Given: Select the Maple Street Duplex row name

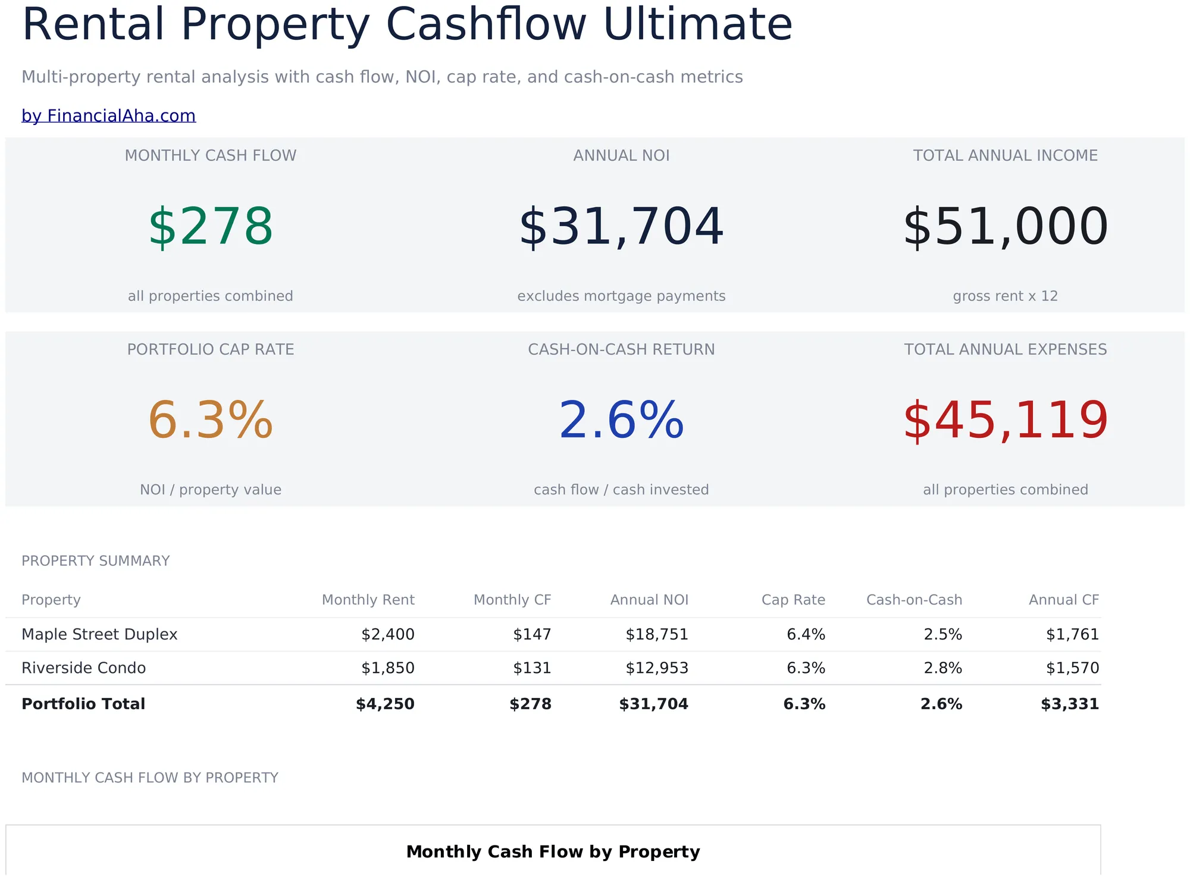Looking at the screenshot, I should click(x=99, y=634).
